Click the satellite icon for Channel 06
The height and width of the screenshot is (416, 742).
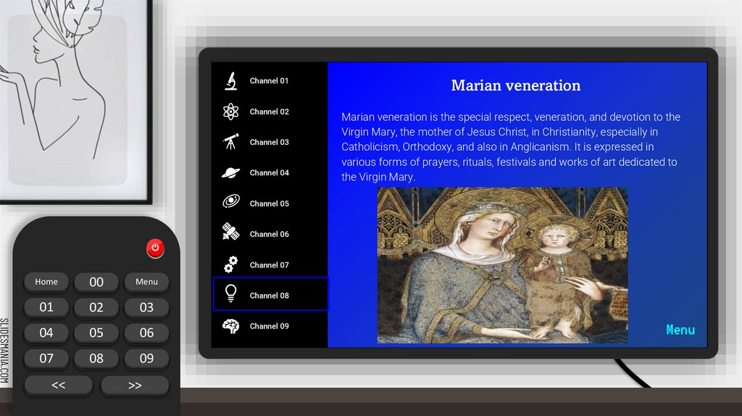[231, 232]
